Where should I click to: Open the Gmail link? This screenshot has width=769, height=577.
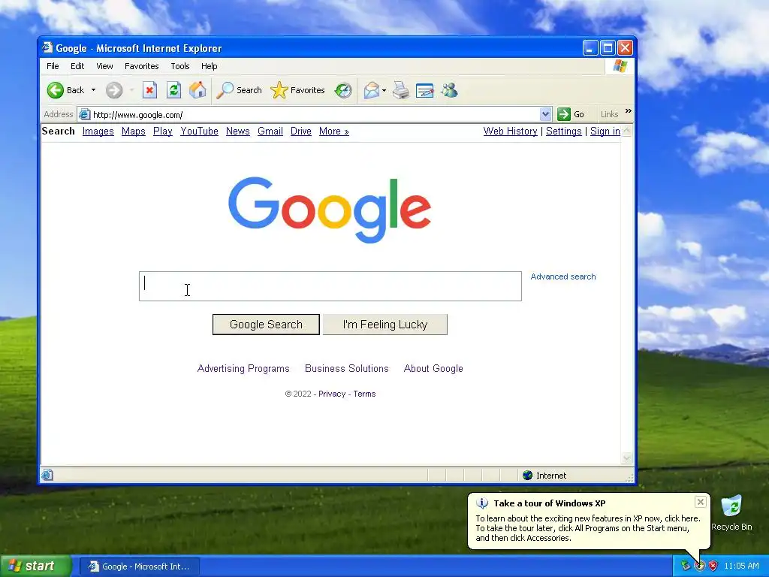click(270, 131)
